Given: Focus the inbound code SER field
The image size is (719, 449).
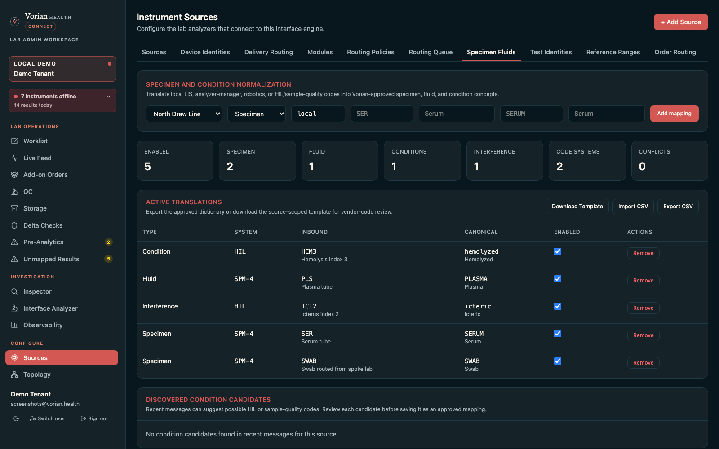Looking at the screenshot, I should point(382,114).
